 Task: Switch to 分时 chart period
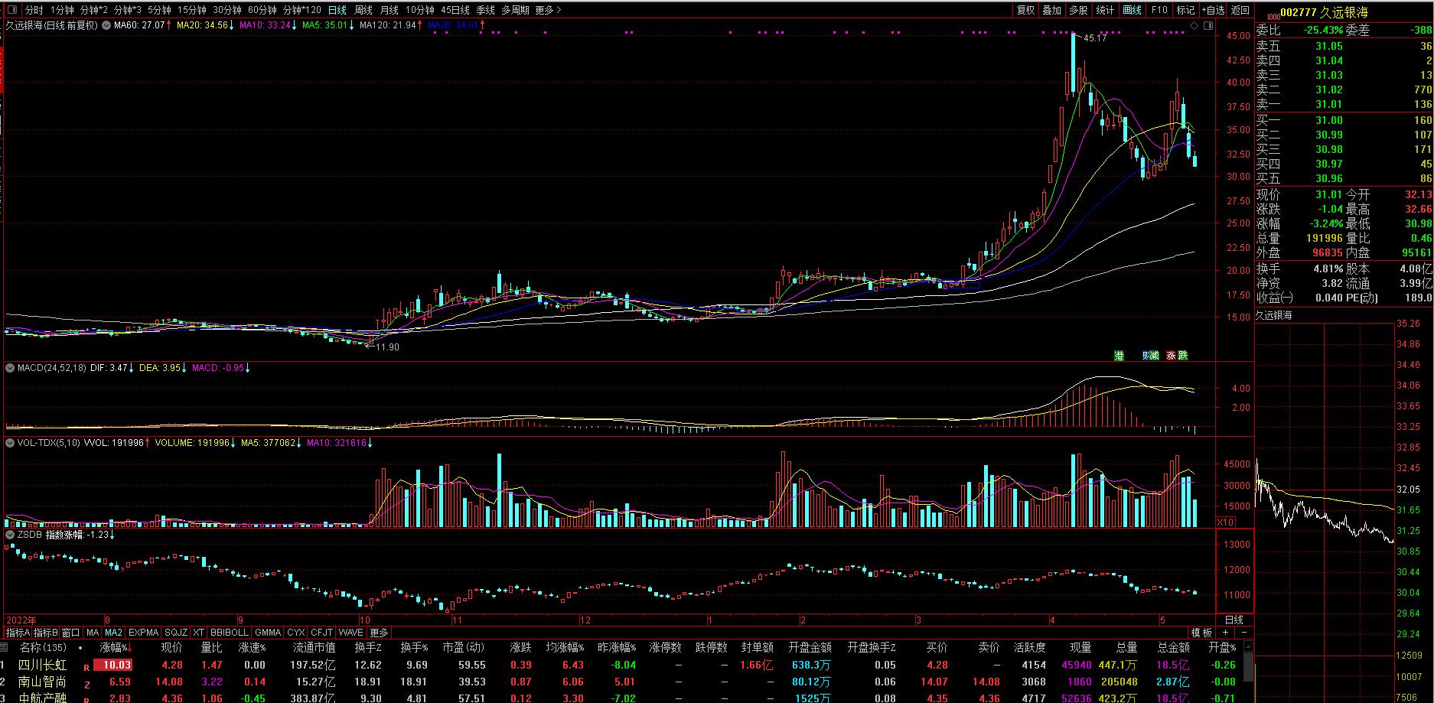coord(34,10)
